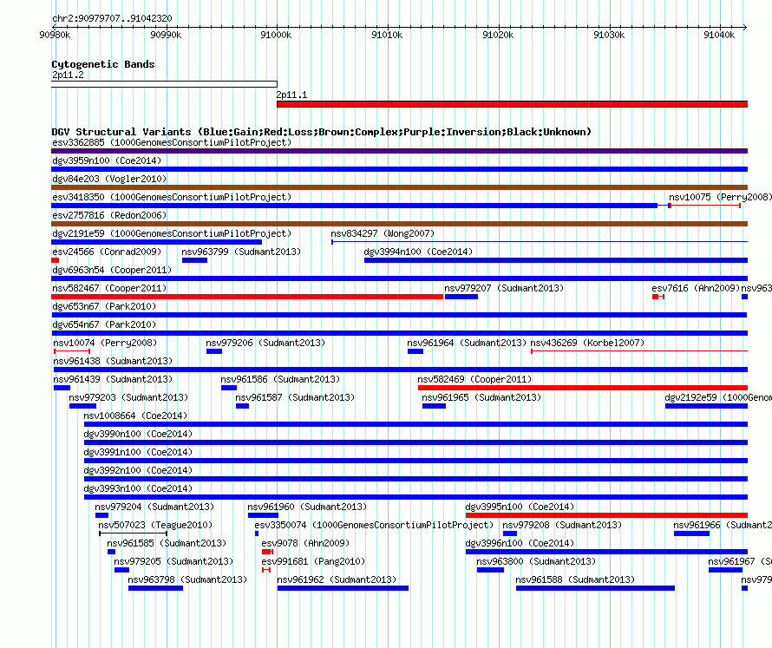The width and height of the screenshot is (772, 648).
Task: Select nsv507023 (Teague2010) label
Action: pyautogui.click(x=155, y=525)
